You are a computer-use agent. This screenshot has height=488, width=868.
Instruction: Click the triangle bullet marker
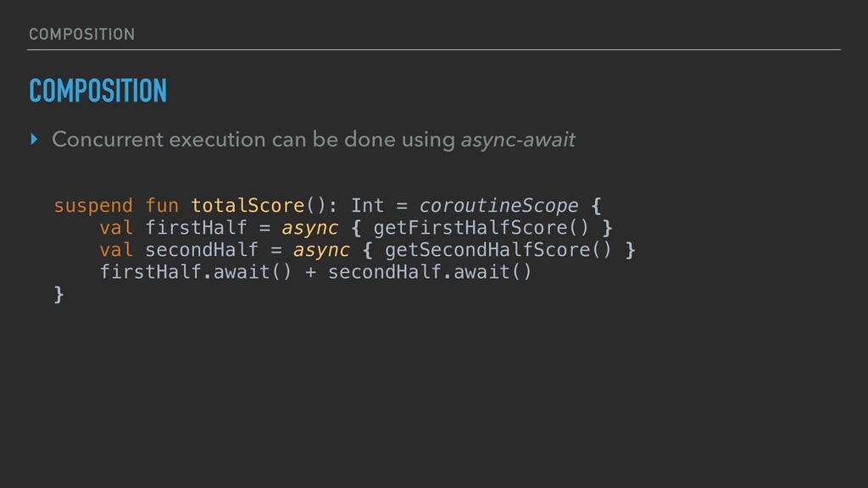click(x=34, y=139)
